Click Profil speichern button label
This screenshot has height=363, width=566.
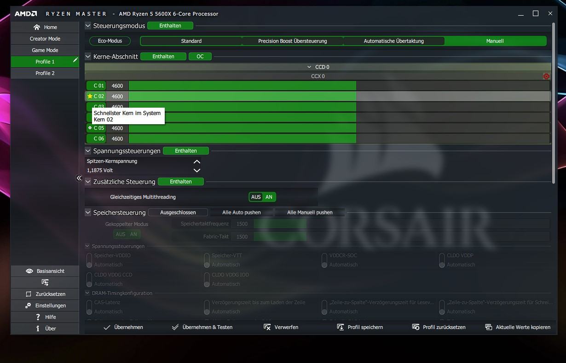tap(365, 327)
